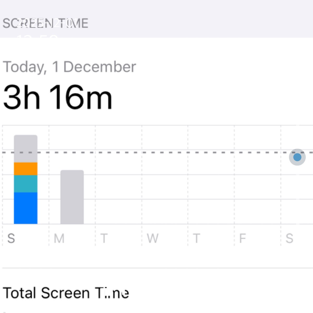Tap the W (Wednesday) day label
Image resolution: width=313 pixels, height=313 pixels.
pyautogui.click(x=152, y=238)
